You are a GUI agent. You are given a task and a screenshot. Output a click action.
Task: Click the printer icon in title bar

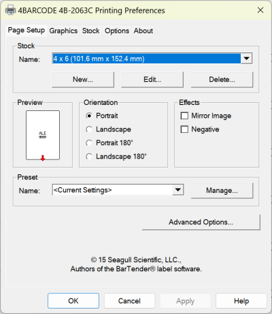pyautogui.click(x=10, y=10)
